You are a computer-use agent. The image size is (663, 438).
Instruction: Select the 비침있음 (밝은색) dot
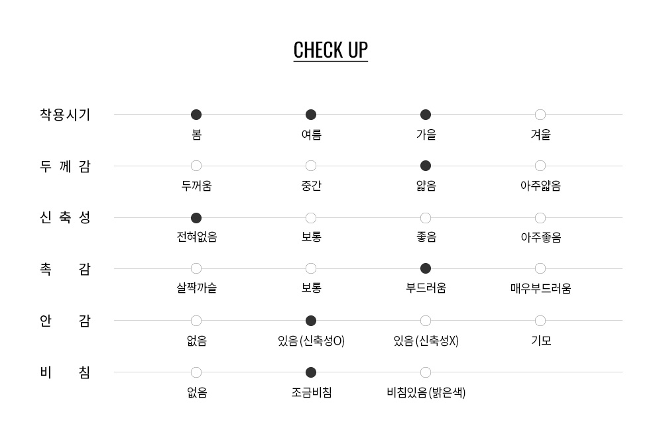[426, 372]
